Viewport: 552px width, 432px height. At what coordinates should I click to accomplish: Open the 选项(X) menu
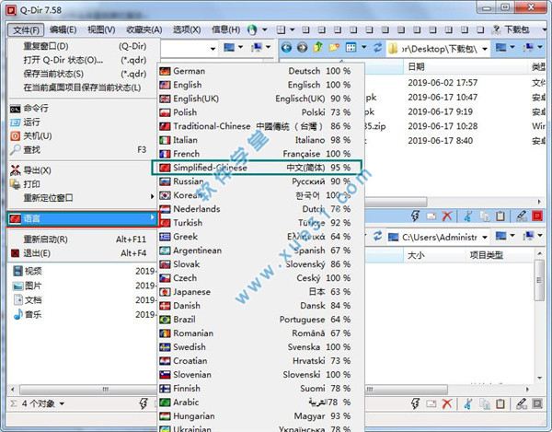(x=187, y=30)
